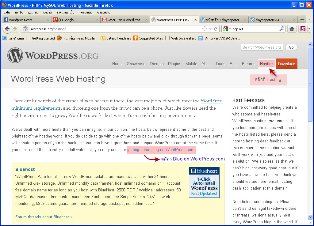Switch to the (1) Google+ tab

[x=76, y=20]
